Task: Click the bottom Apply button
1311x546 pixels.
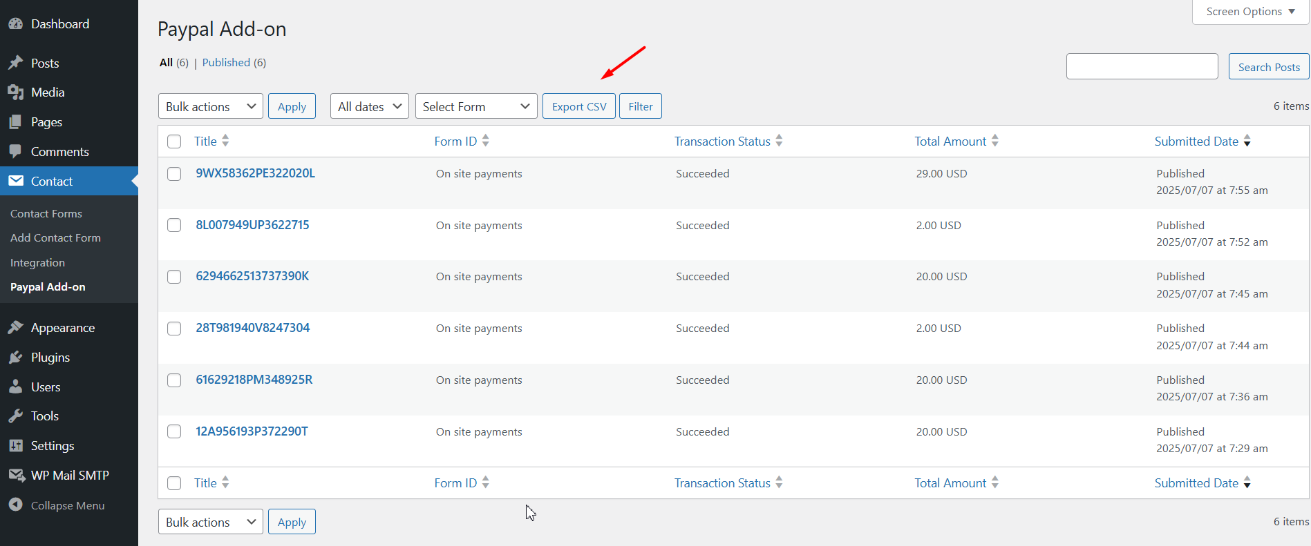Action: (292, 522)
